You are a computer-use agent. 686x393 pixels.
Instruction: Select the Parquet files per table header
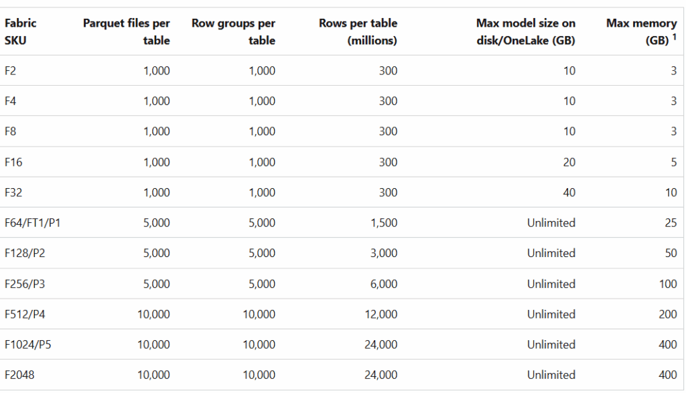point(127,31)
